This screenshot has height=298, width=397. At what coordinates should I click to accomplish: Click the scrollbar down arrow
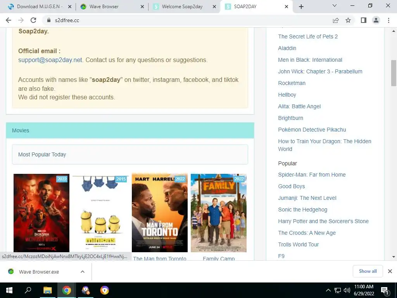point(394,257)
